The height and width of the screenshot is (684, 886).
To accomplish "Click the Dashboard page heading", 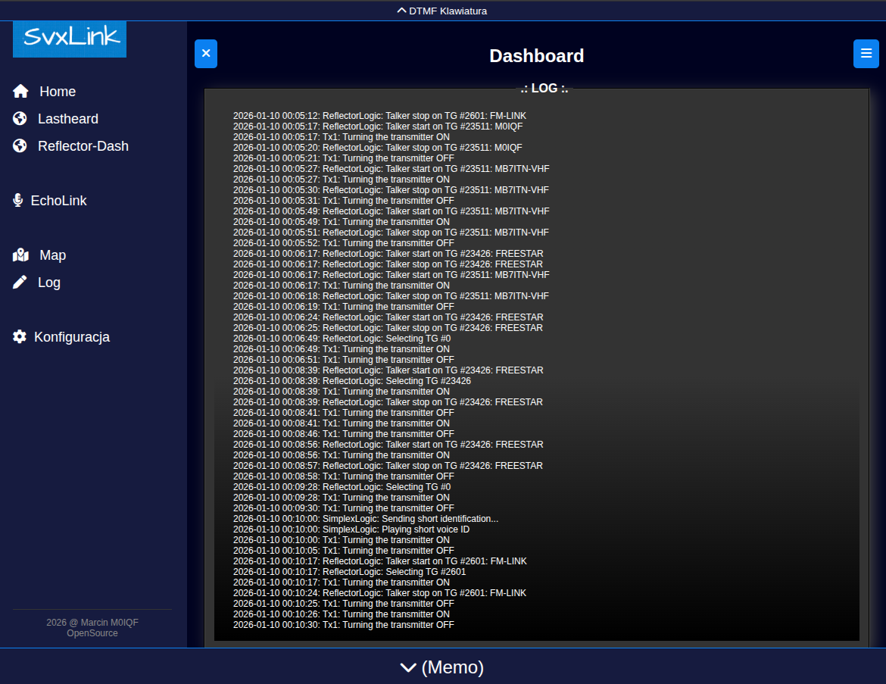I will pyautogui.click(x=536, y=56).
